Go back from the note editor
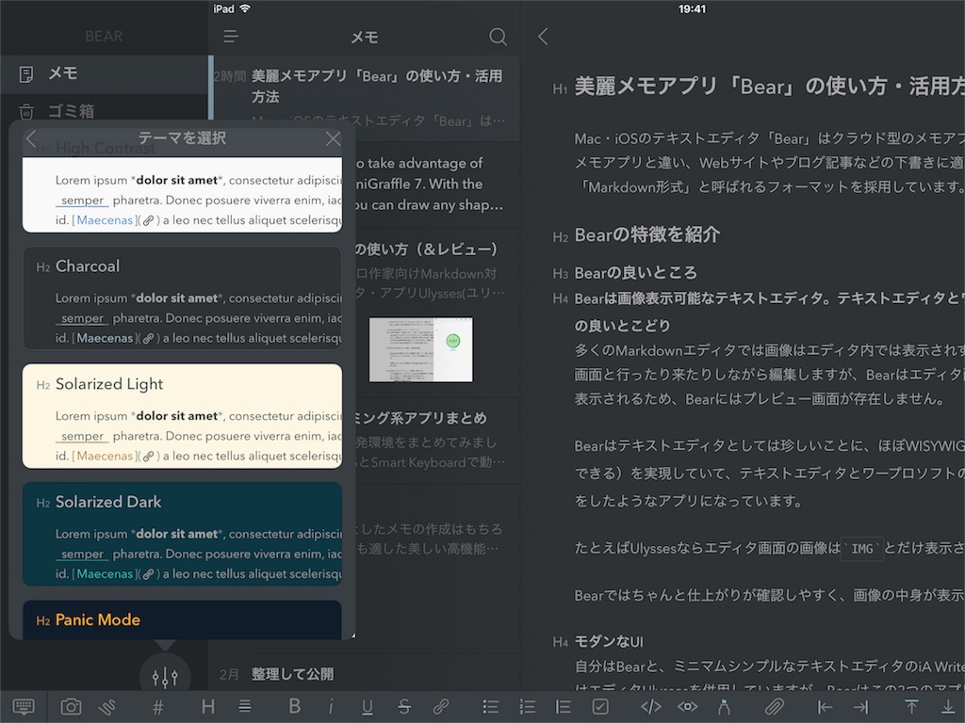 pyautogui.click(x=542, y=37)
